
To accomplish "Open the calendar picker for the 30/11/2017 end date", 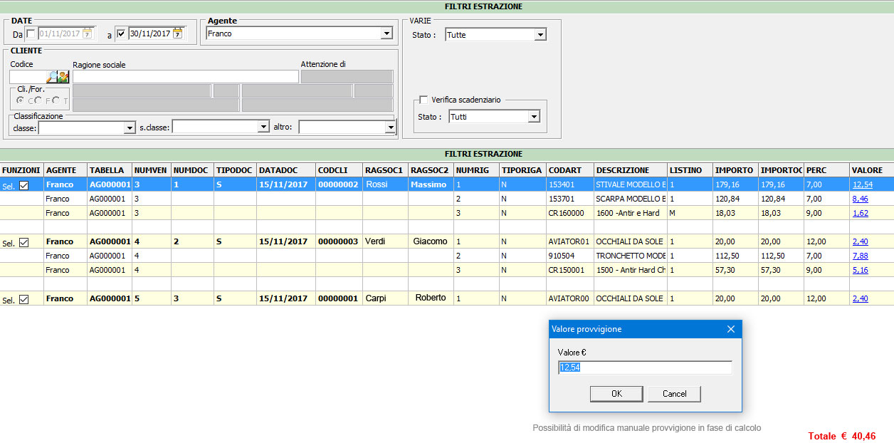I will [x=178, y=33].
